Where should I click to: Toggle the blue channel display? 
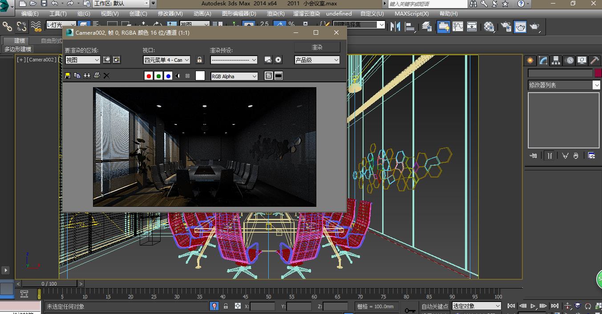click(x=168, y=76)
